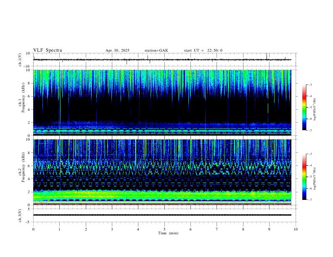Viewport: 333px width, 257px height.
Task: Click the ch.2 spectrogram panel
Action: 162,172
